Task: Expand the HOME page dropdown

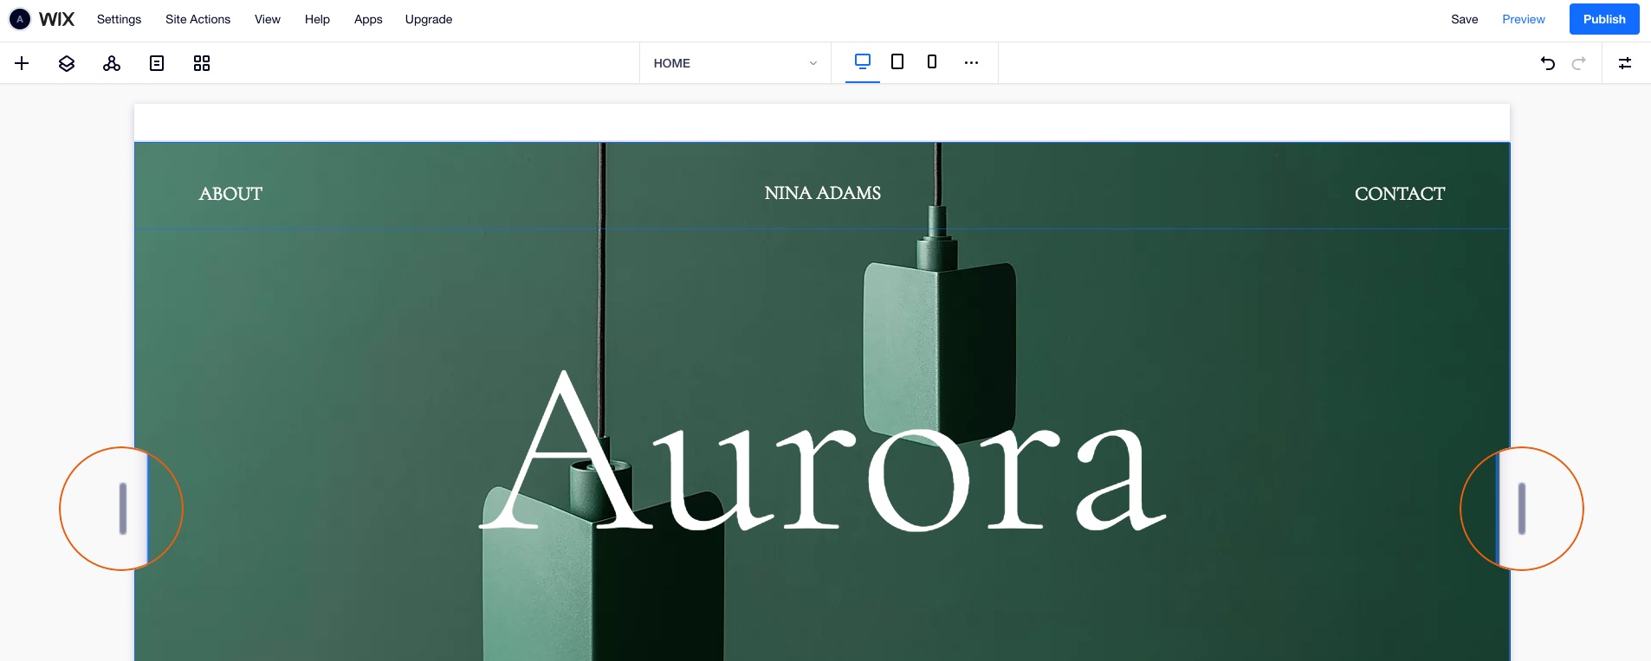Action: pyautogui.click(x=735, y=63)
